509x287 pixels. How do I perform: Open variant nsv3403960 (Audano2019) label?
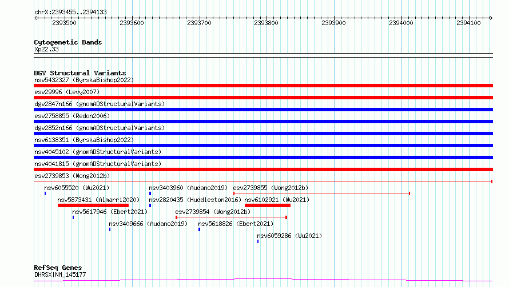[188, 188]
